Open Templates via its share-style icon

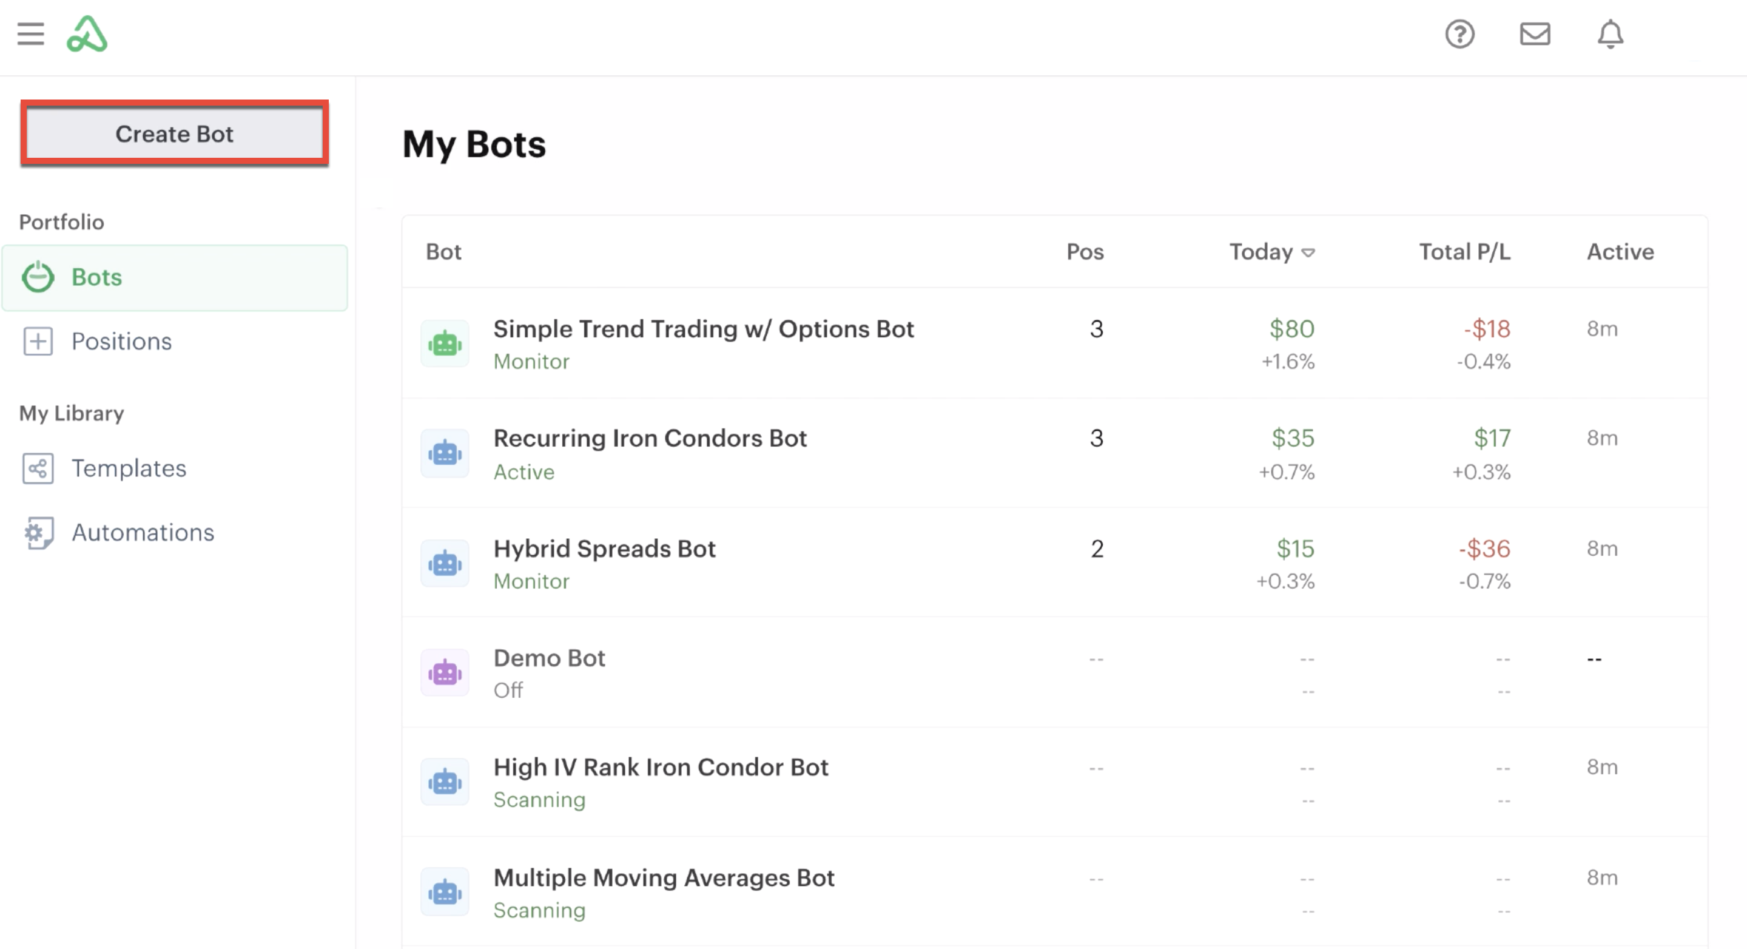coord(38,468)
